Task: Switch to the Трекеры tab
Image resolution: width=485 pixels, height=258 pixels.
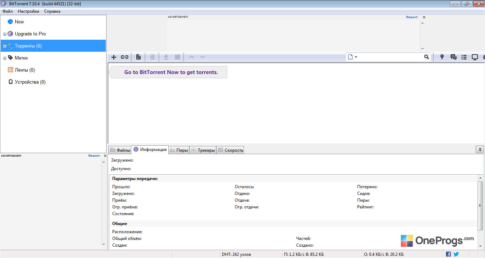Action: (x=203, y=150)
